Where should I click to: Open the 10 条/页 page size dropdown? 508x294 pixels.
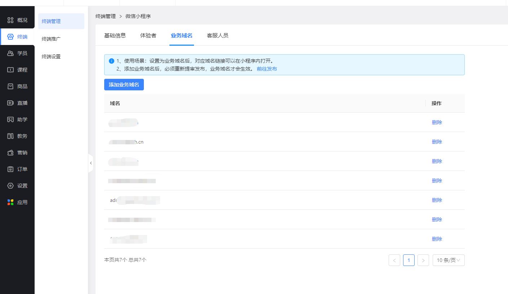coord(448,260)
